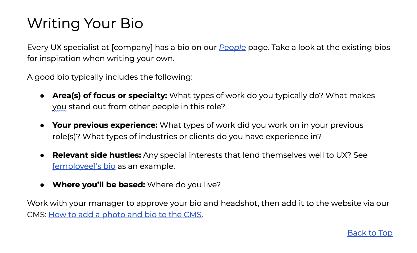Click the bold "Your previous experience:" label
Viewport: 417px width, 253px height.
click(x=105, y=125)
